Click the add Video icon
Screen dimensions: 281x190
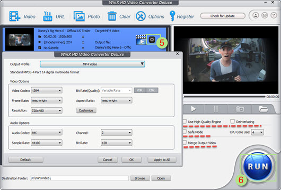tap(14, 16)
